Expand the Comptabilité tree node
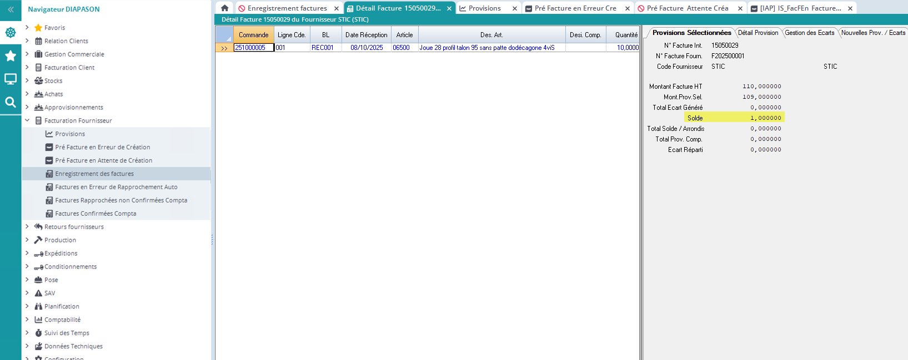Screen dimensions: 908x360 27,320
